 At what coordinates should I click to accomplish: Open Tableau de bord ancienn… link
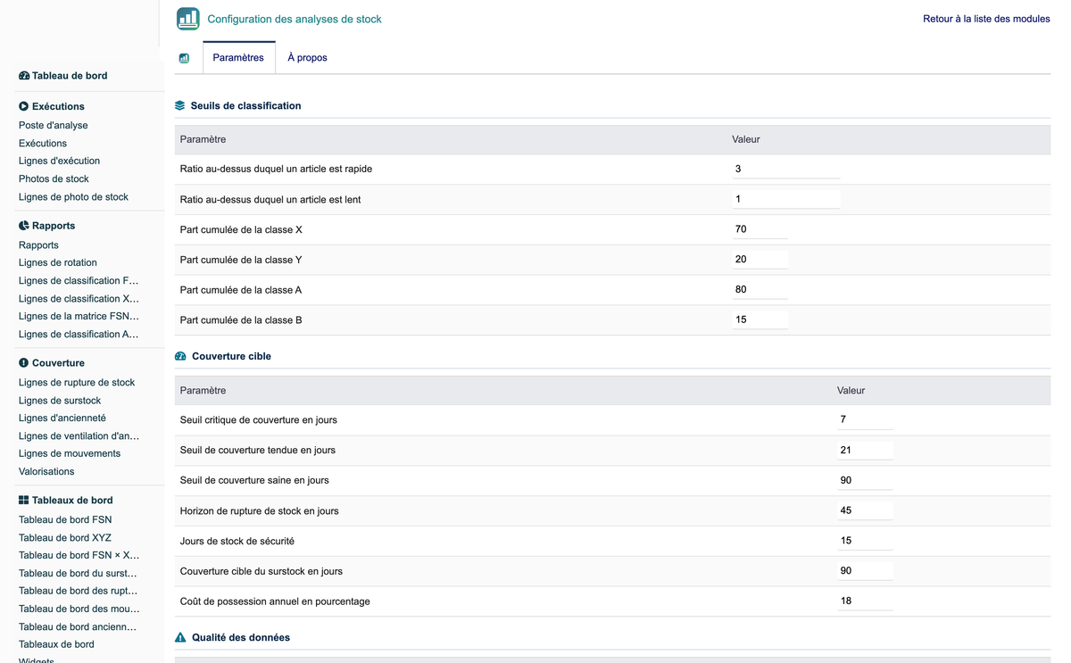(x=78, y=627)
